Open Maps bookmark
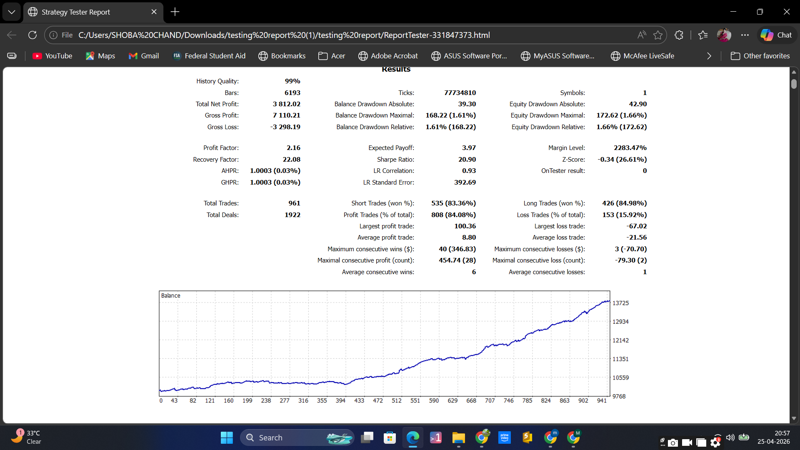This screenshot has height=450, width=800. 100,56
